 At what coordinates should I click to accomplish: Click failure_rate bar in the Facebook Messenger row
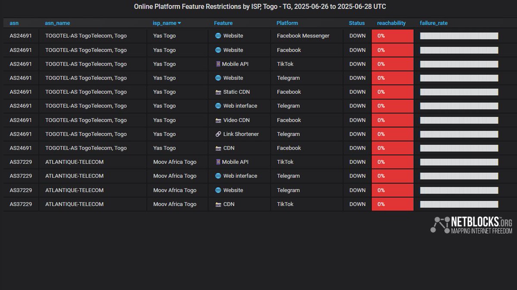pos(459,36)
